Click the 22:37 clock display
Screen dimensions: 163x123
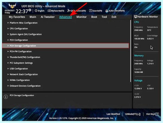pos(22,11)
